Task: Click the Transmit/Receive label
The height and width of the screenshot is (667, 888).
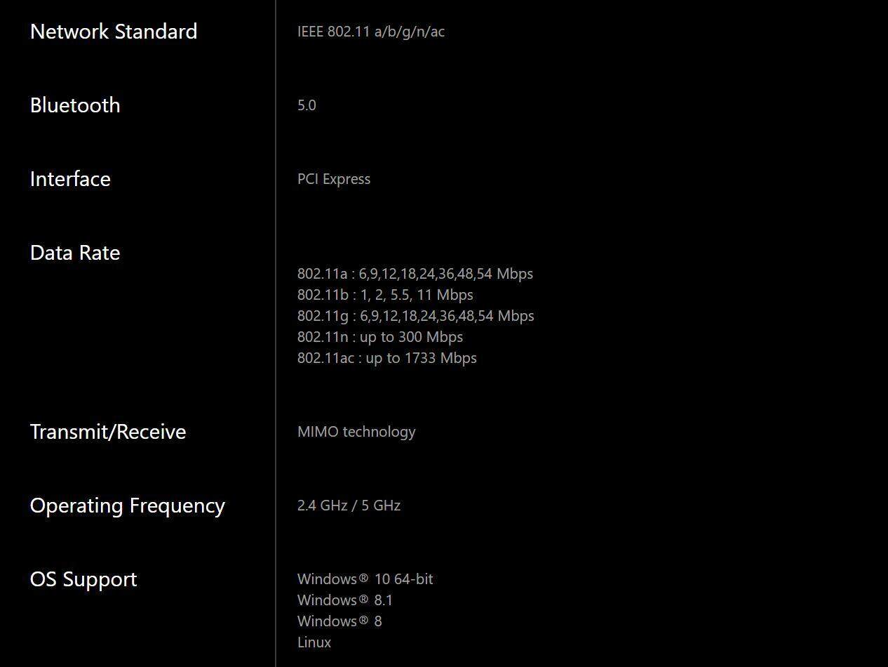Action: (x=108, y=432)
